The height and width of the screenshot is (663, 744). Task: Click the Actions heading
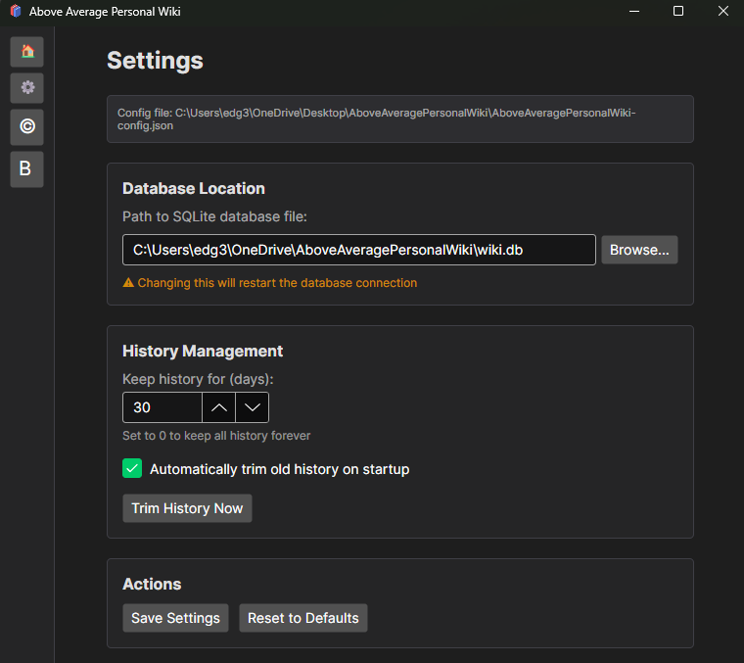pyautogui.click(x=152, y=585)
